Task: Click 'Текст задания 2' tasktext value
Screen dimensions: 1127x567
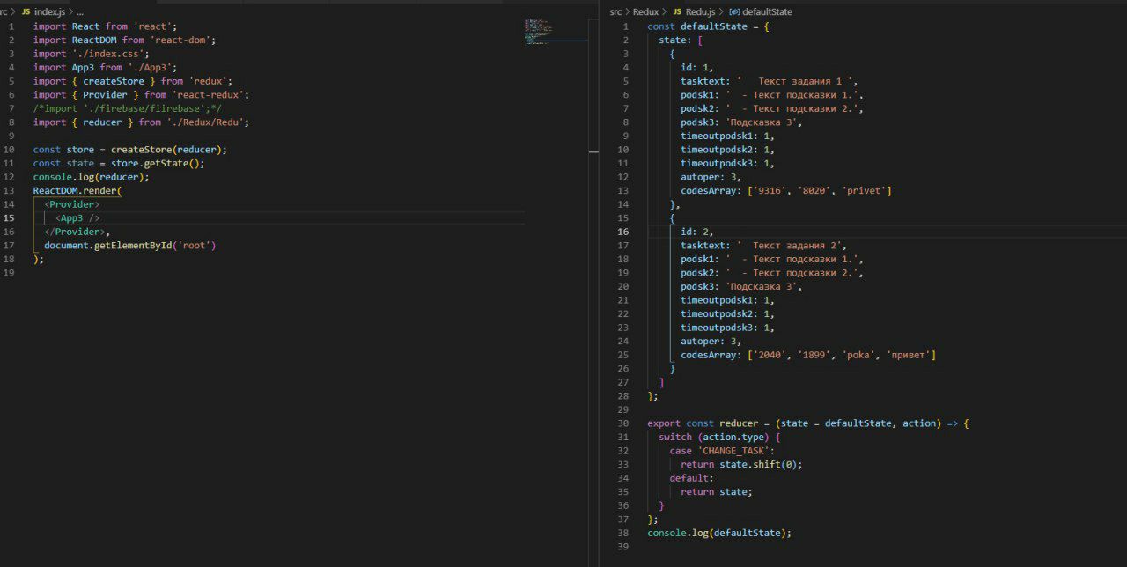Action: pos(791,245)
